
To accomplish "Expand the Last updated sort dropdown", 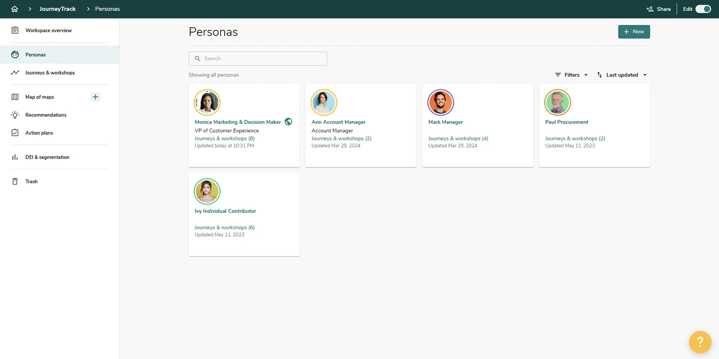I will (622, 75).
